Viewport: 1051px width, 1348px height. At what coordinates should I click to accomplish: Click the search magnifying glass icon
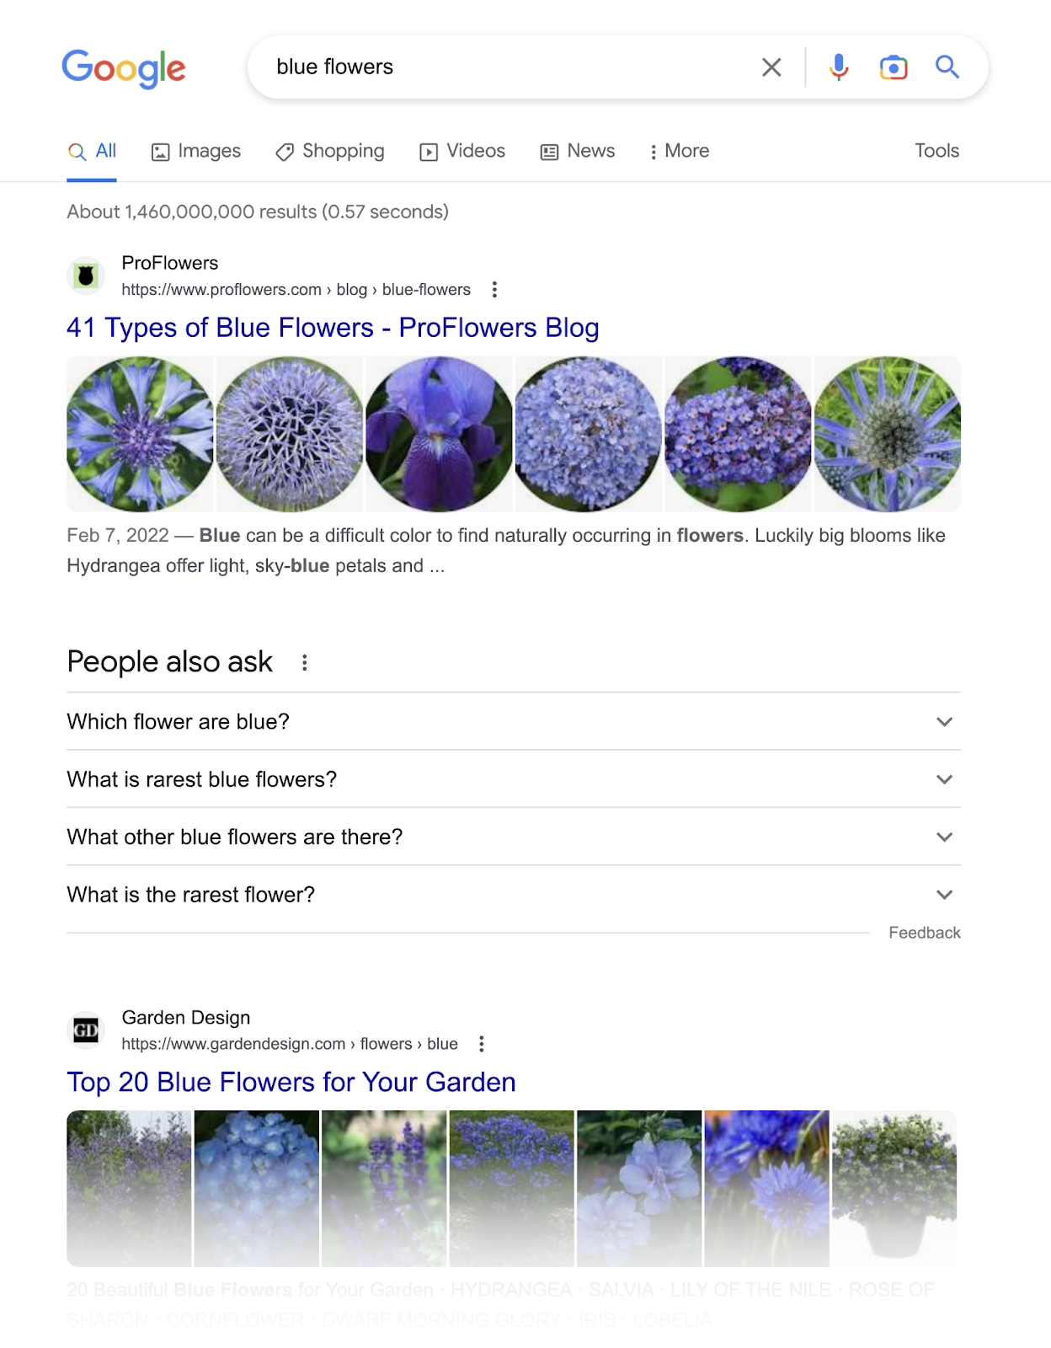(948, 67)
